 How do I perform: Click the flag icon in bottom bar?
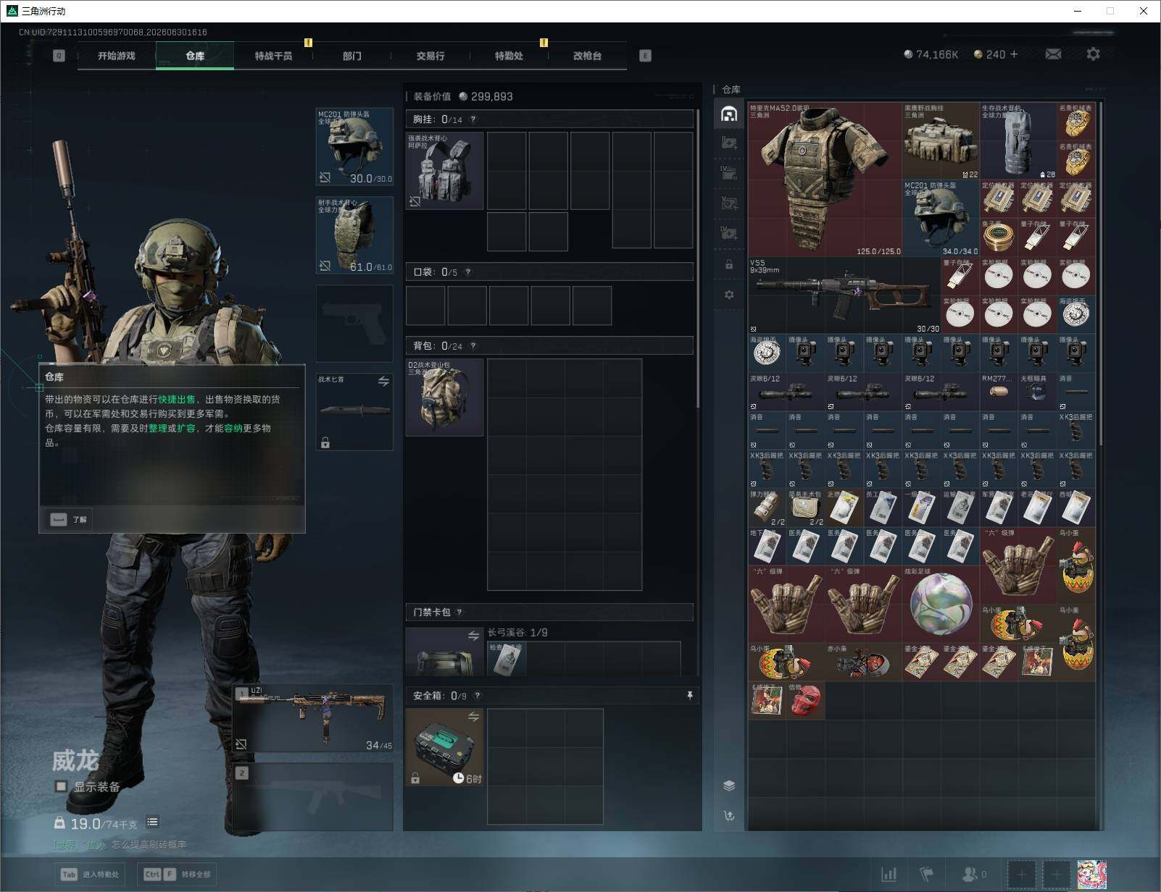926,875
